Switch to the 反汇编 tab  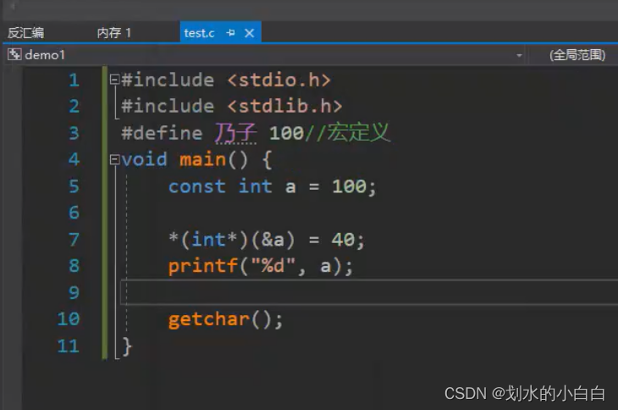[26, 33]
